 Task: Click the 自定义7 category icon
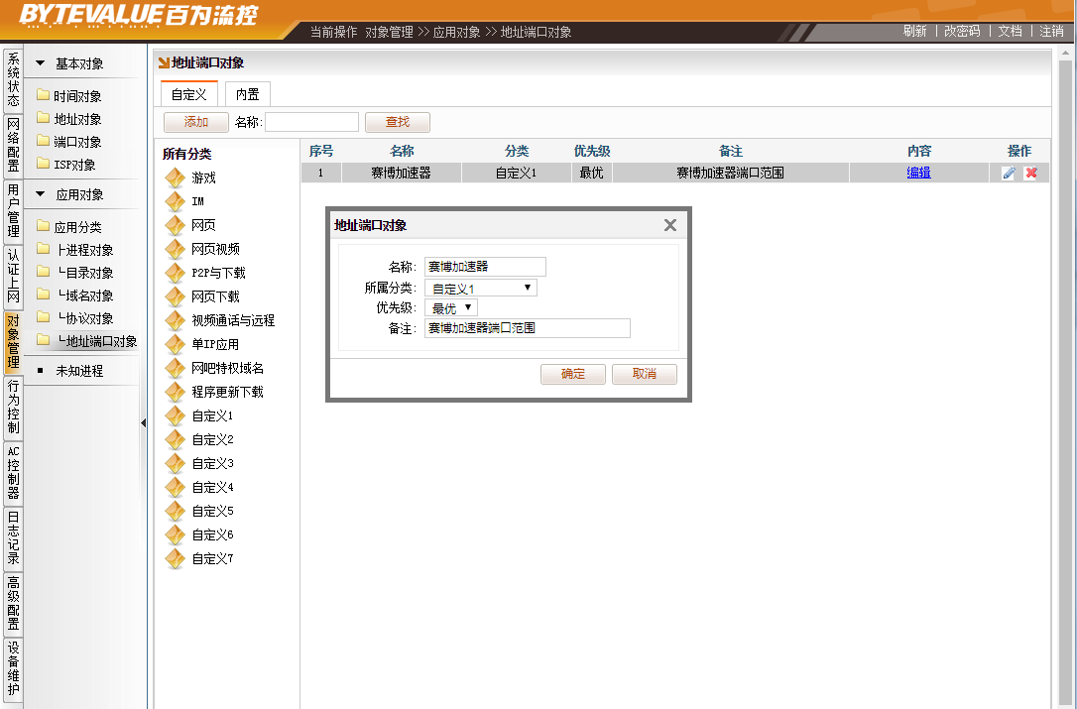176,559
